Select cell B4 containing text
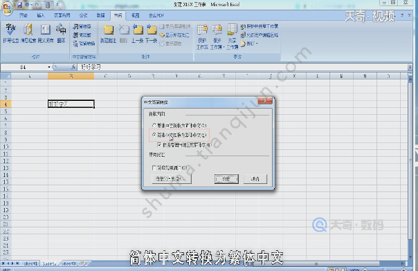418x271 pixels. pyautogui.click(x=71, y=104)
